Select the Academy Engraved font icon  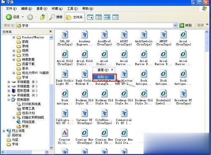[84, 35]
